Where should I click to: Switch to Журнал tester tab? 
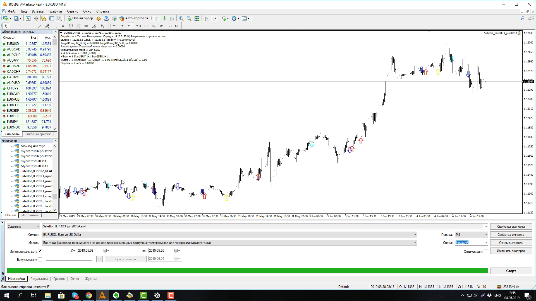91,279
